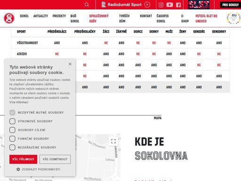Open the Aktuality menu item
241x181 pixels.
(40, 16)
